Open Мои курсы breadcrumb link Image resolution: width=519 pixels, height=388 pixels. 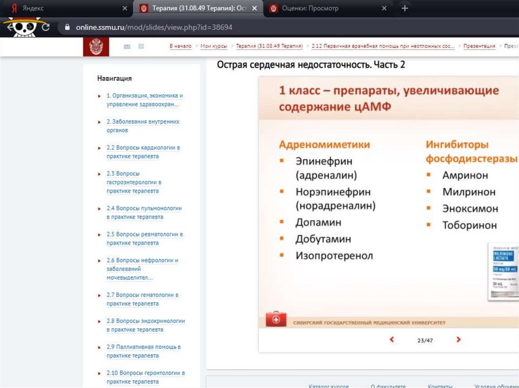click(x=213, y=46)
